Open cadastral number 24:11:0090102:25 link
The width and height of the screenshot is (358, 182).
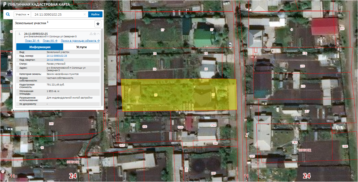57,56
